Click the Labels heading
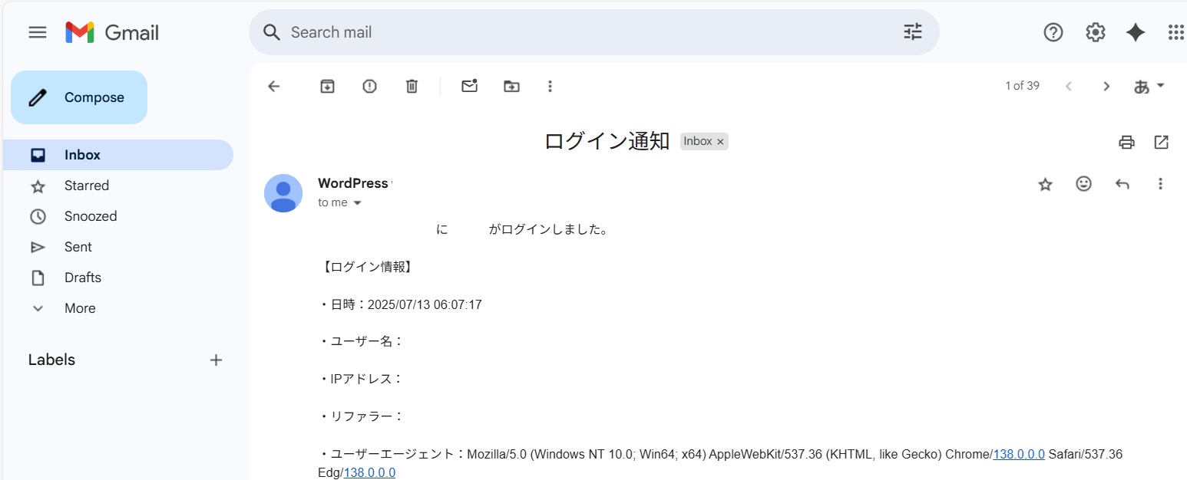Image resolution: width=1187 pixels, height=480 pixels. (51, 360)
